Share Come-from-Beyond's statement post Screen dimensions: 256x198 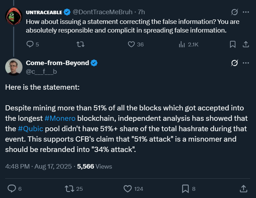(x=243, y=188)
